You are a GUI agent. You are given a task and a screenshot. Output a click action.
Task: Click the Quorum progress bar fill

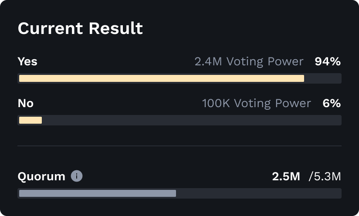(x=98, y=193)
